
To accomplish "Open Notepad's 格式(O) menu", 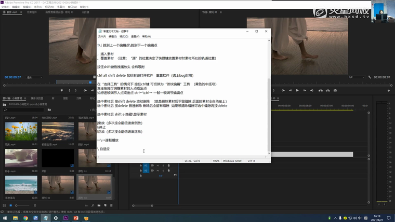I will pyautogui.click(x=124, y=37).
